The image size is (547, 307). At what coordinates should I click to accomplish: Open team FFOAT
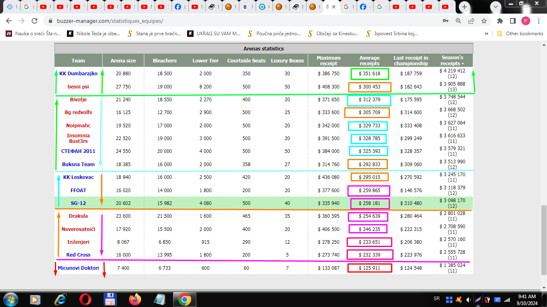pos(79,190)
